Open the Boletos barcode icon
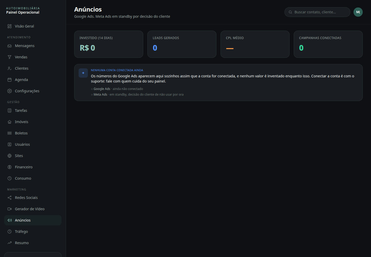The height and width of the screenshot is (257, 371). [10, 133]
